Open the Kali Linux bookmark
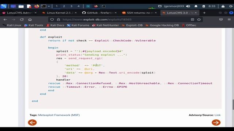This screenshot has width=234, height=131. [12, 25]
